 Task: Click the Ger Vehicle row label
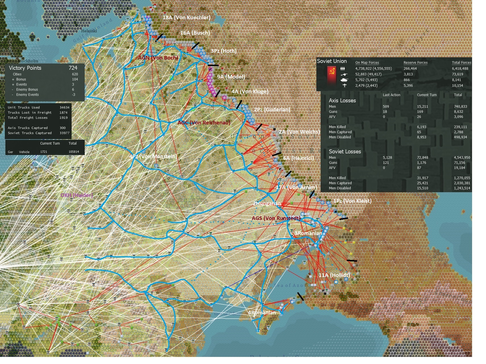(18, 152)
